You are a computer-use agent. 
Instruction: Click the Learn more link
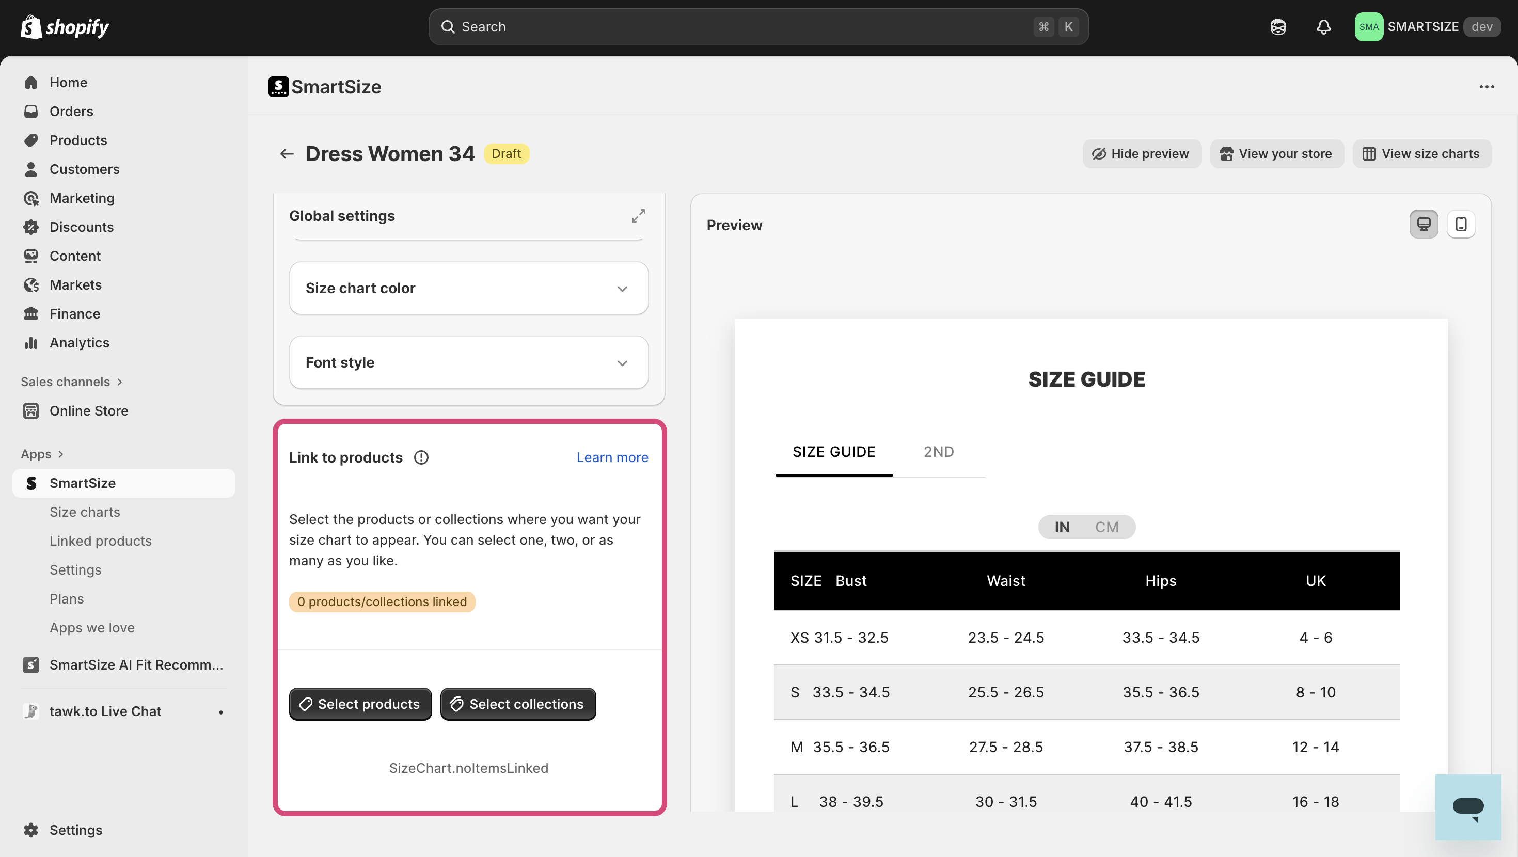tap(612, 457)
